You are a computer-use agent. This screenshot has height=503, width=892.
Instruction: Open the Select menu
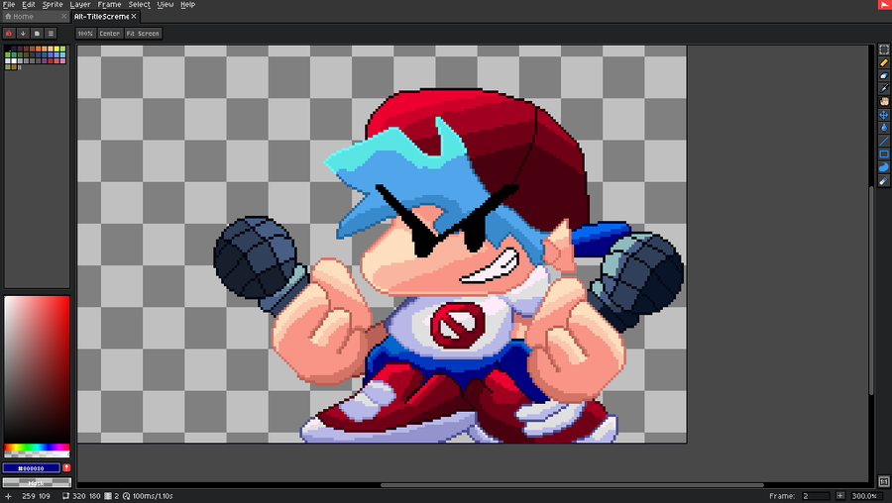pos(139,5)
